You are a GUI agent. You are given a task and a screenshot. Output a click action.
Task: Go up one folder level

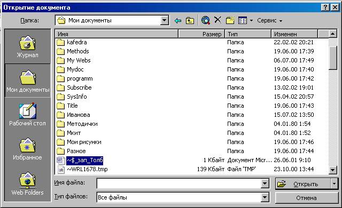[x=190, y=21]
